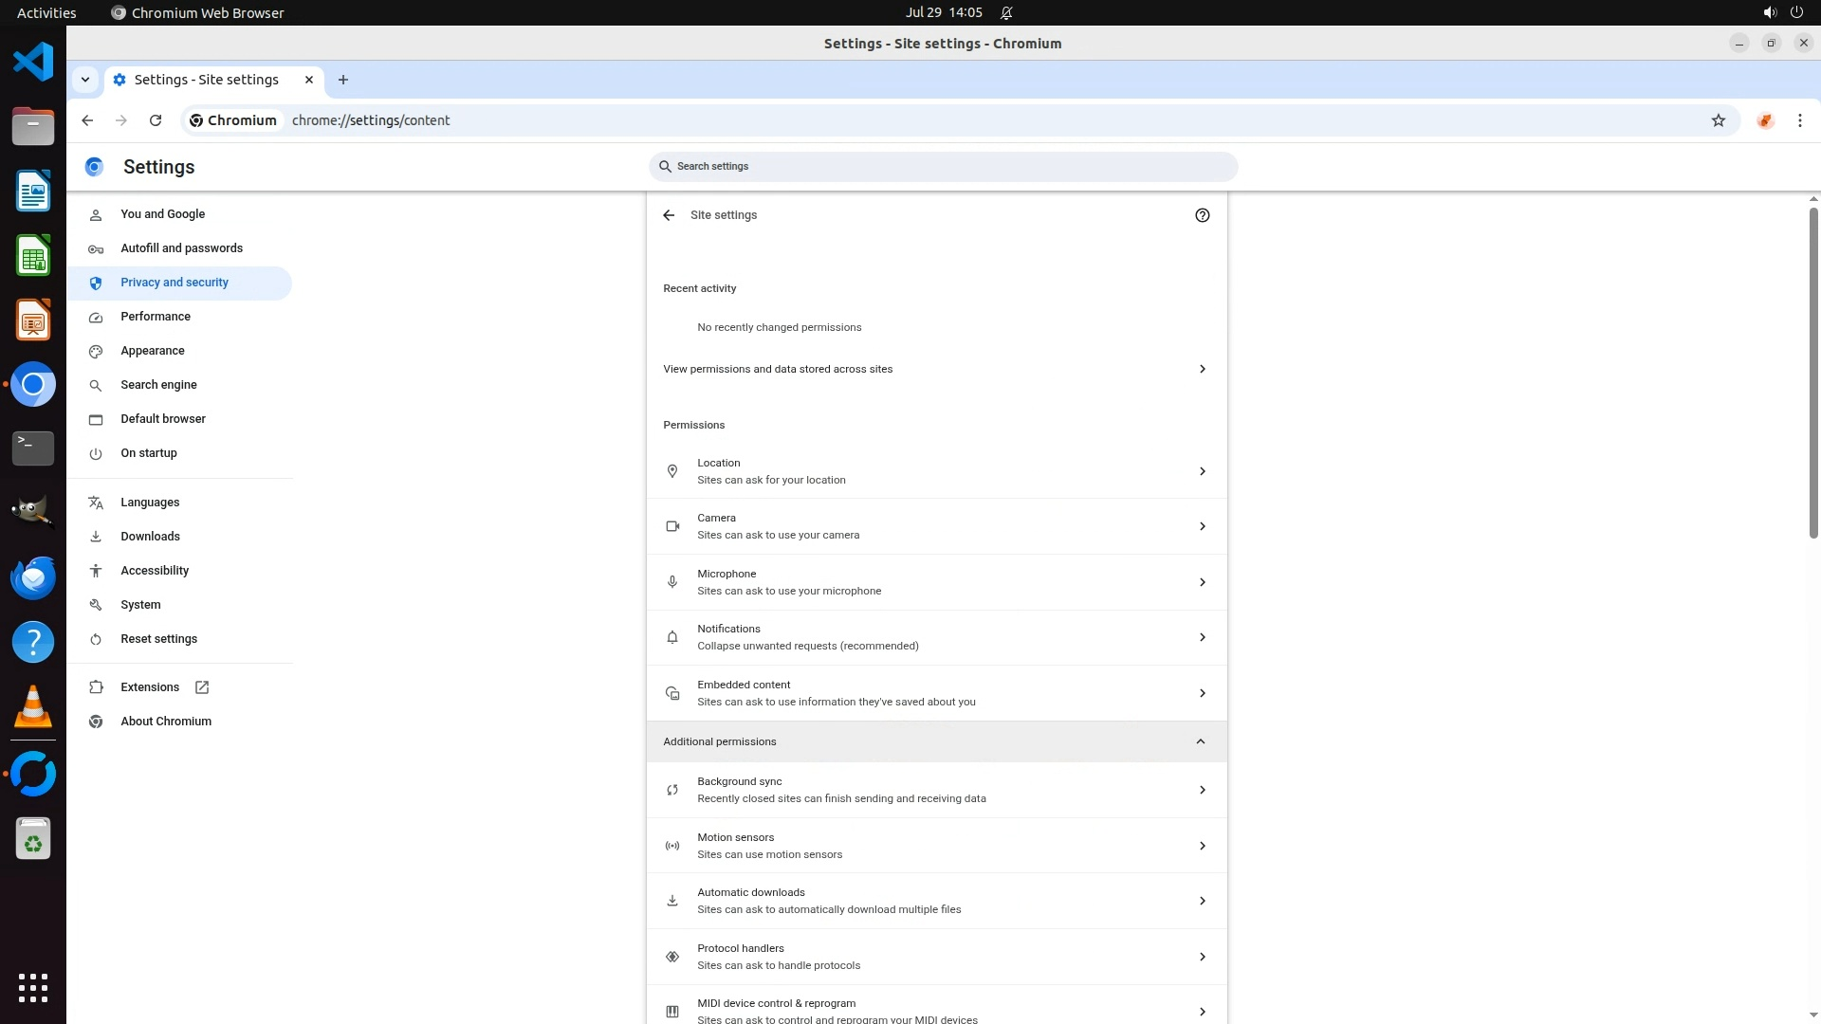
Task: Open the Background sync permission
Action: tap(936, 790)
